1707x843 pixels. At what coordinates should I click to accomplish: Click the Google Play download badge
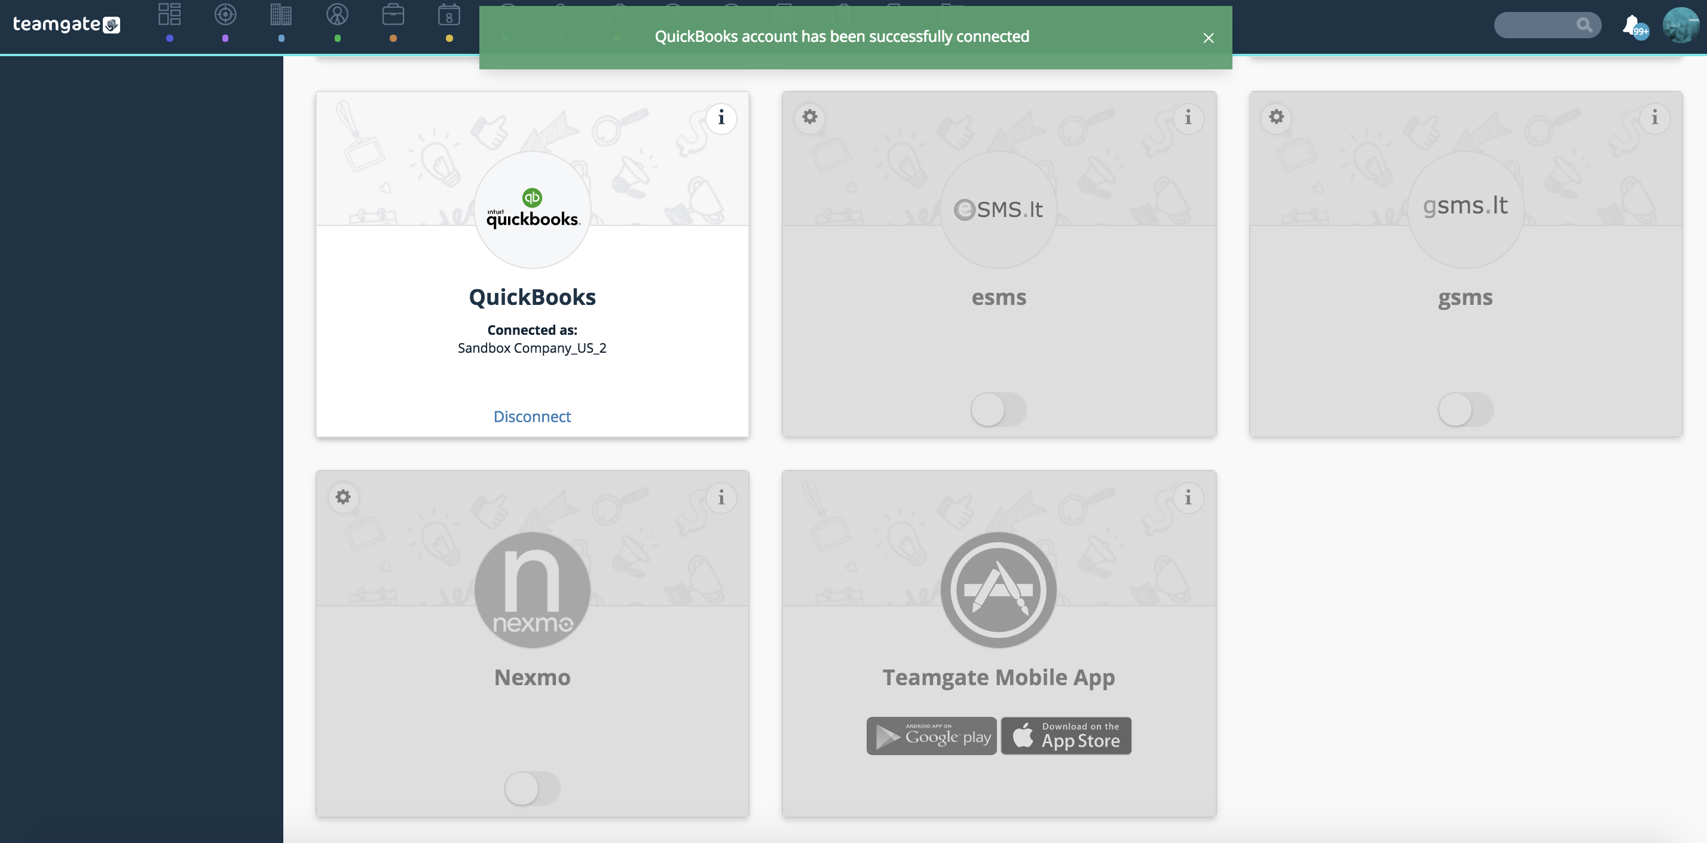(931, 735)
